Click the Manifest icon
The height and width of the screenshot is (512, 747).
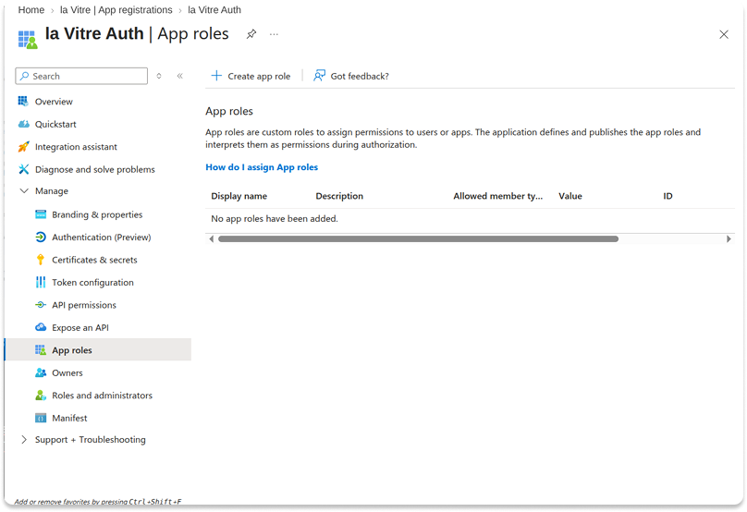[41, 418]
